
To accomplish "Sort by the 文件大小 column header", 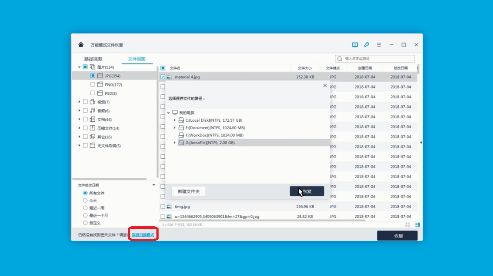I will click(x=305, y=68).
